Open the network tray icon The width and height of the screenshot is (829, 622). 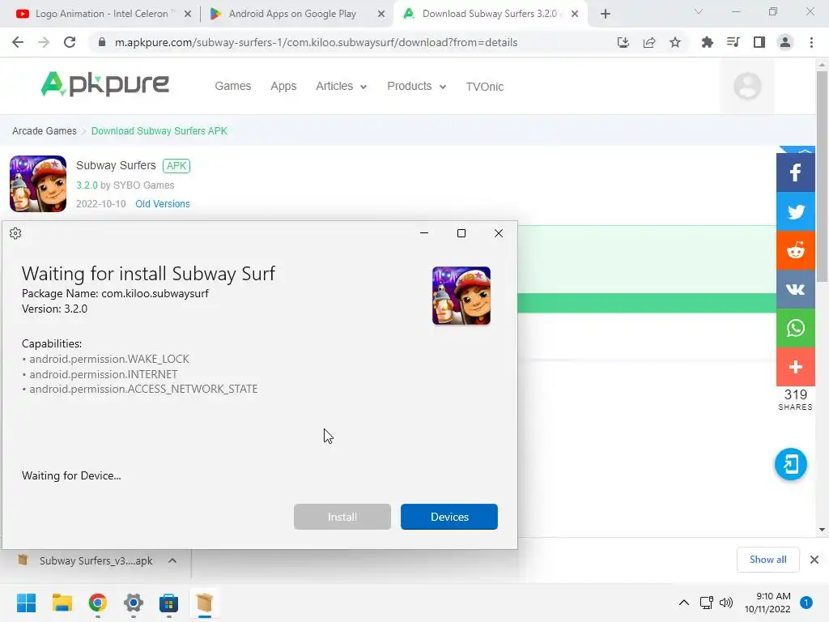(706, 603)
